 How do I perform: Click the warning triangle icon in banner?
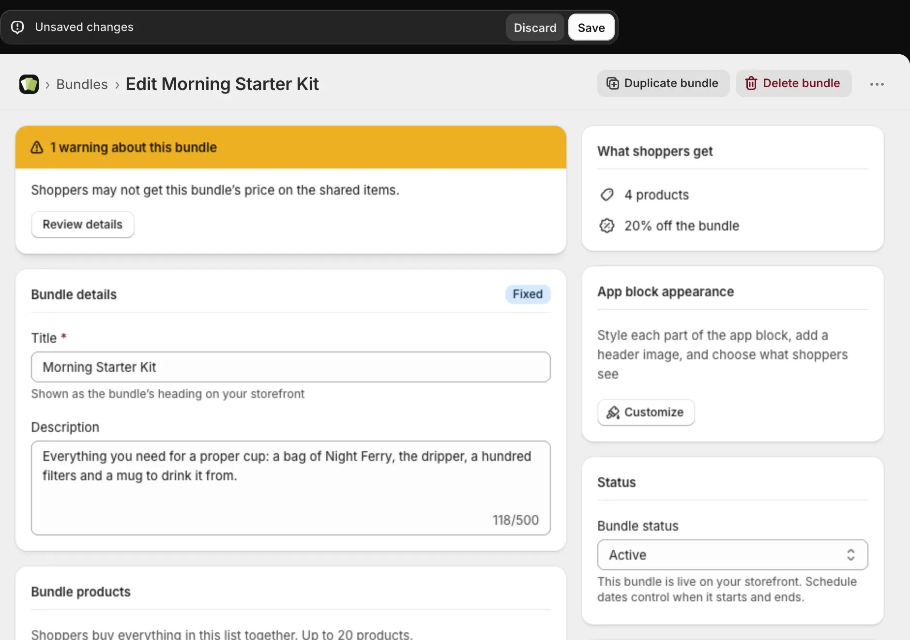point(37,147)
